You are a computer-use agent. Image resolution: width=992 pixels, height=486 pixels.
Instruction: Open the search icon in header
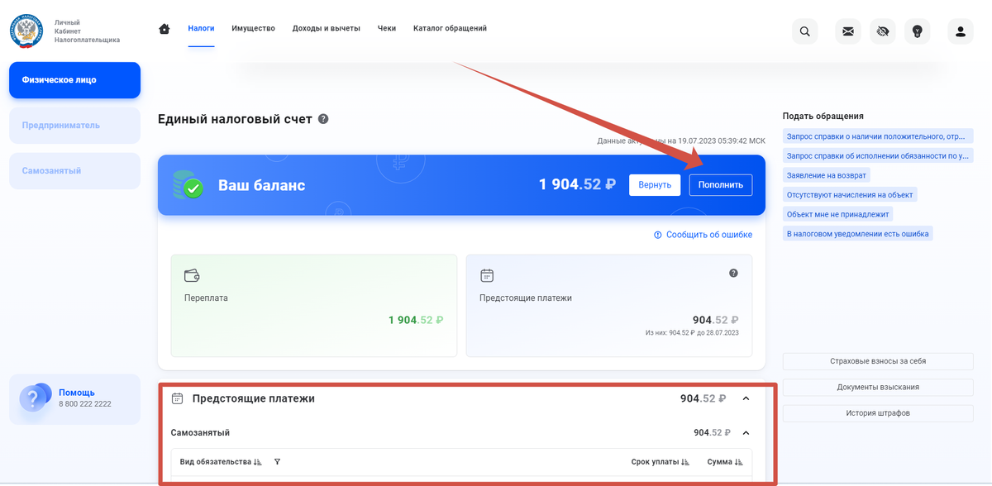tap(804, 31)
